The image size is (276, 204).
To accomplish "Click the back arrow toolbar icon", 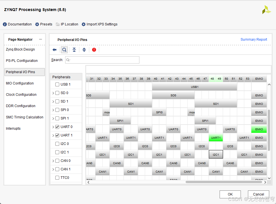I will 55,50.
